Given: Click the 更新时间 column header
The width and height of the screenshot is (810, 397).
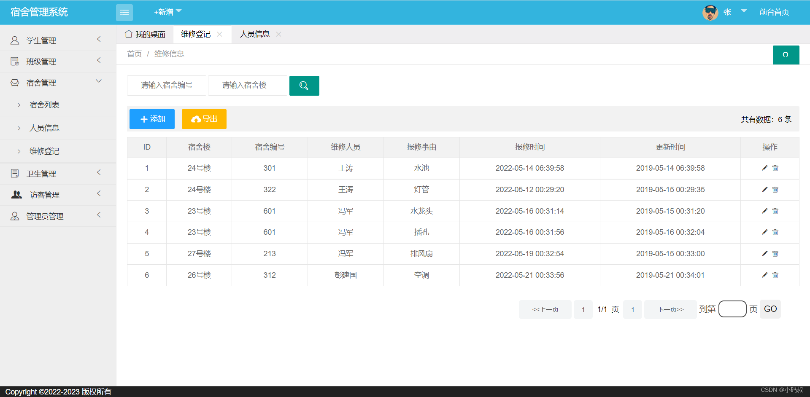Looking at the screenshot, I should [x=670, y=147].
